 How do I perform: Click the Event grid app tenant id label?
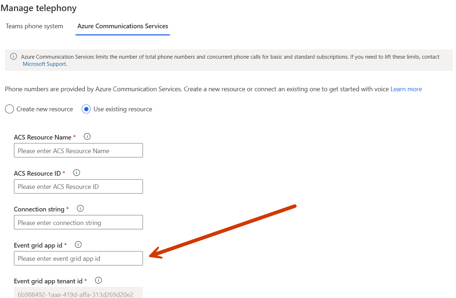tap(48, 281)
